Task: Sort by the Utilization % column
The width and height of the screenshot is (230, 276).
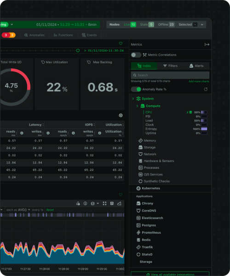Action: 114,133
